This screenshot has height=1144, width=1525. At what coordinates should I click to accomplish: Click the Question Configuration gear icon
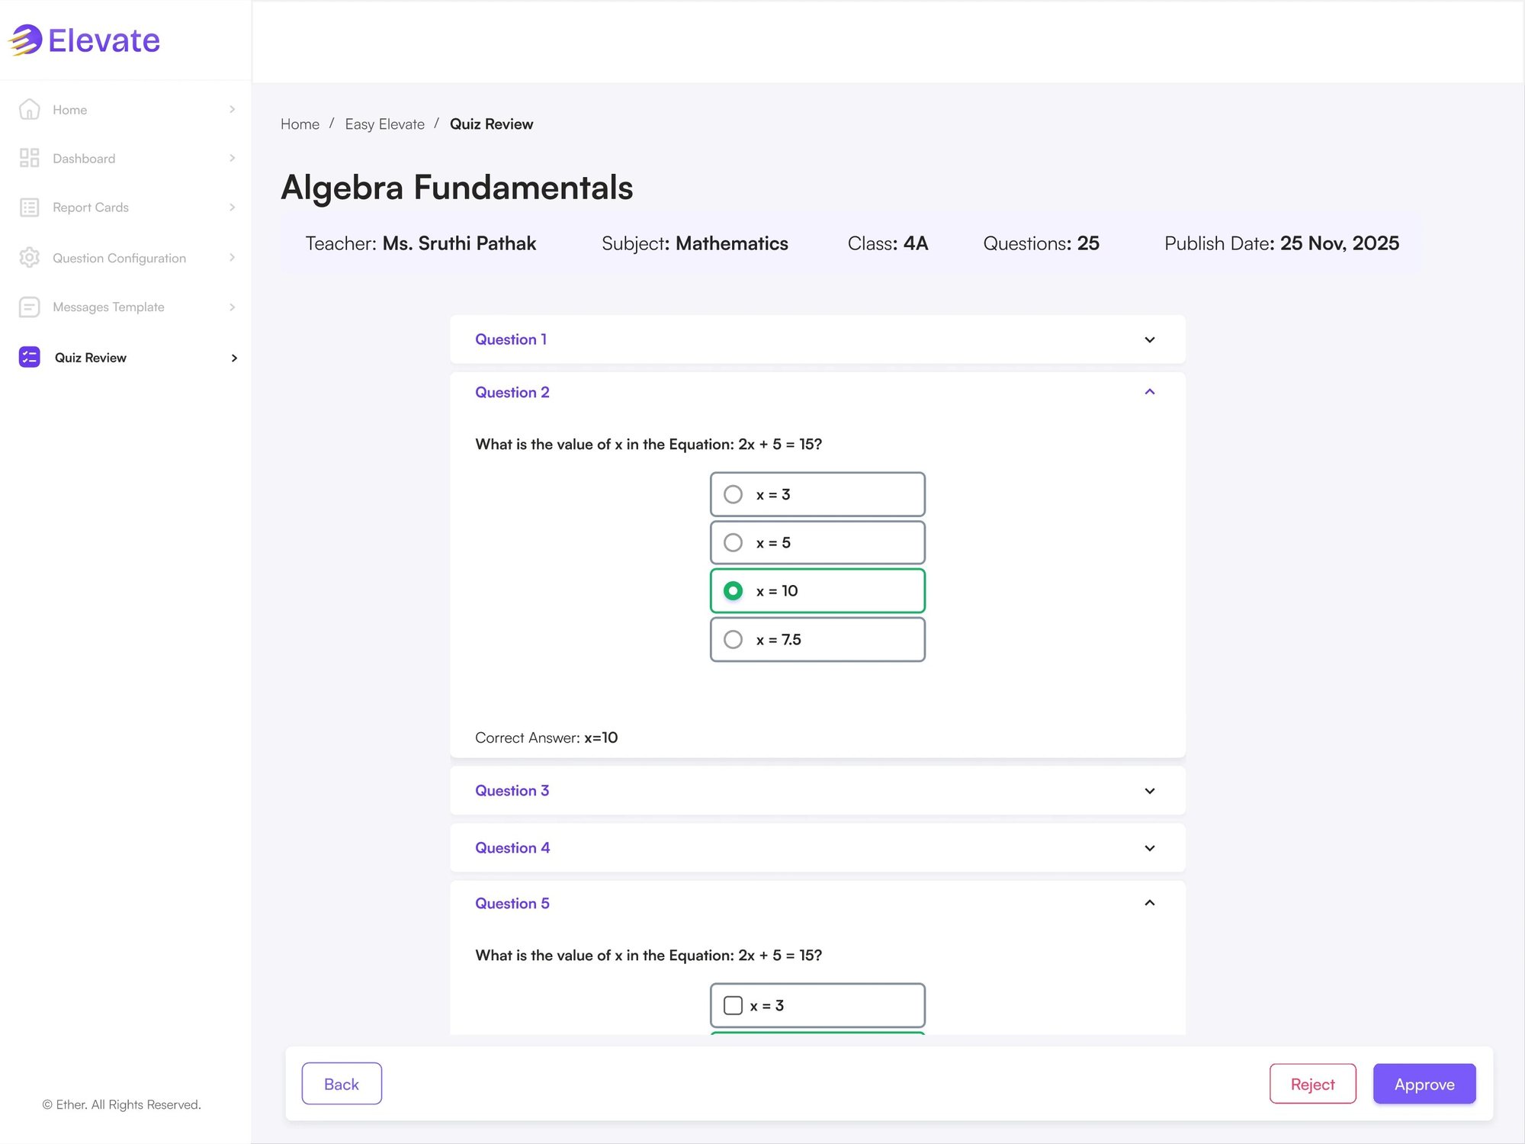pos(29,258)
